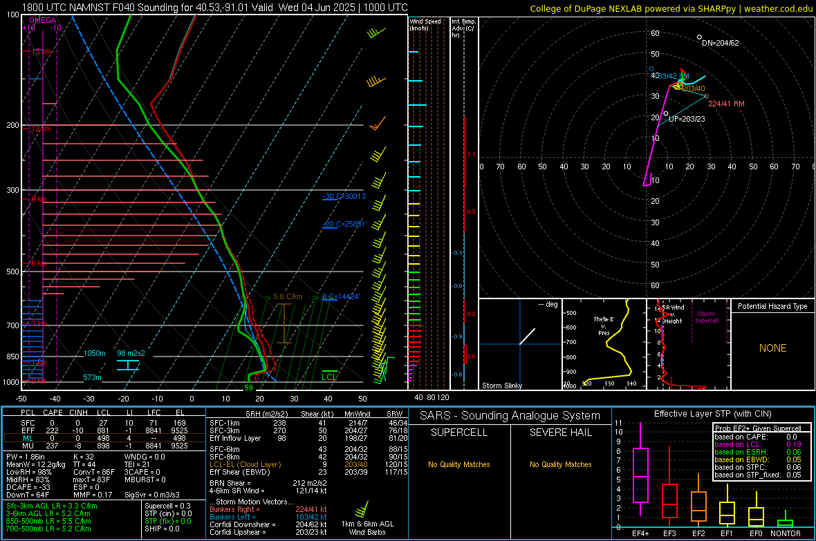Click the EFF parcel row
The image size is (816, 541).
104,430
